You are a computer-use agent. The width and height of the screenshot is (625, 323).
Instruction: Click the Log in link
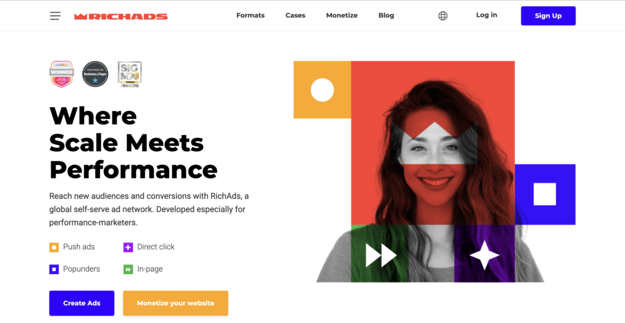click(x=486, y=15)
